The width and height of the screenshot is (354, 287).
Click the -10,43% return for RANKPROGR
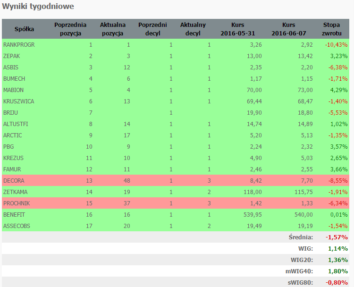(x=336, y=45)
